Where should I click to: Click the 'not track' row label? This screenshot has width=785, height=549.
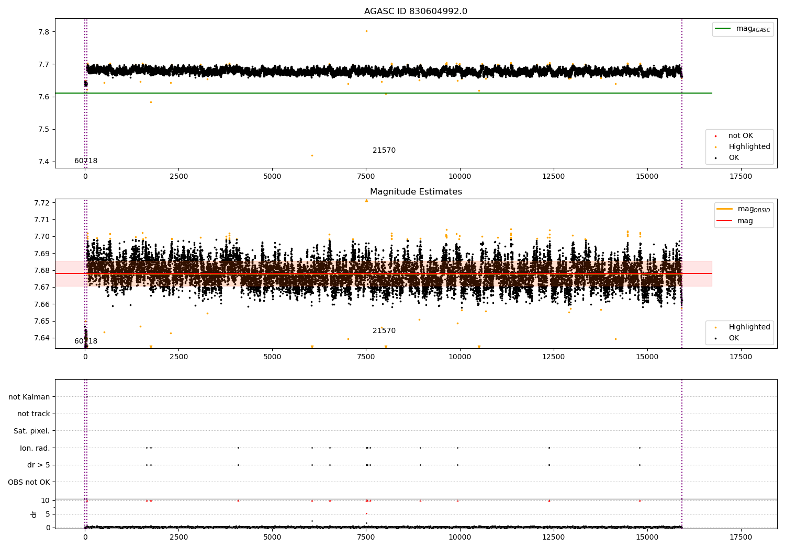33,414
